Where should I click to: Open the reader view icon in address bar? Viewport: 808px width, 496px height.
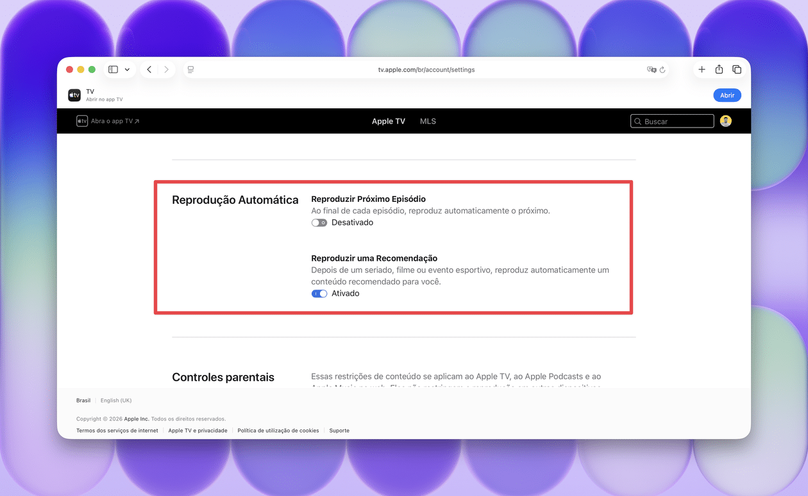(x=190, y=69)
